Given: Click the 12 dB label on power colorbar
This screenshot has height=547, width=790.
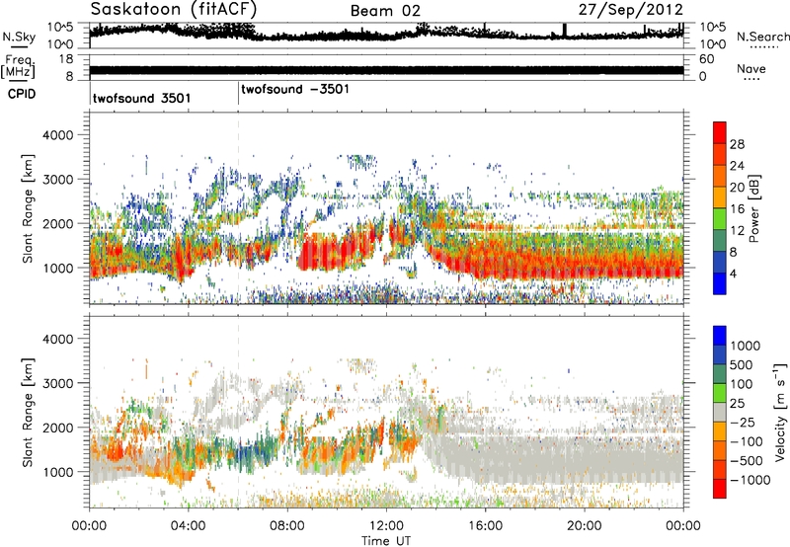Looking at the screenshot, I should point(737,231).
